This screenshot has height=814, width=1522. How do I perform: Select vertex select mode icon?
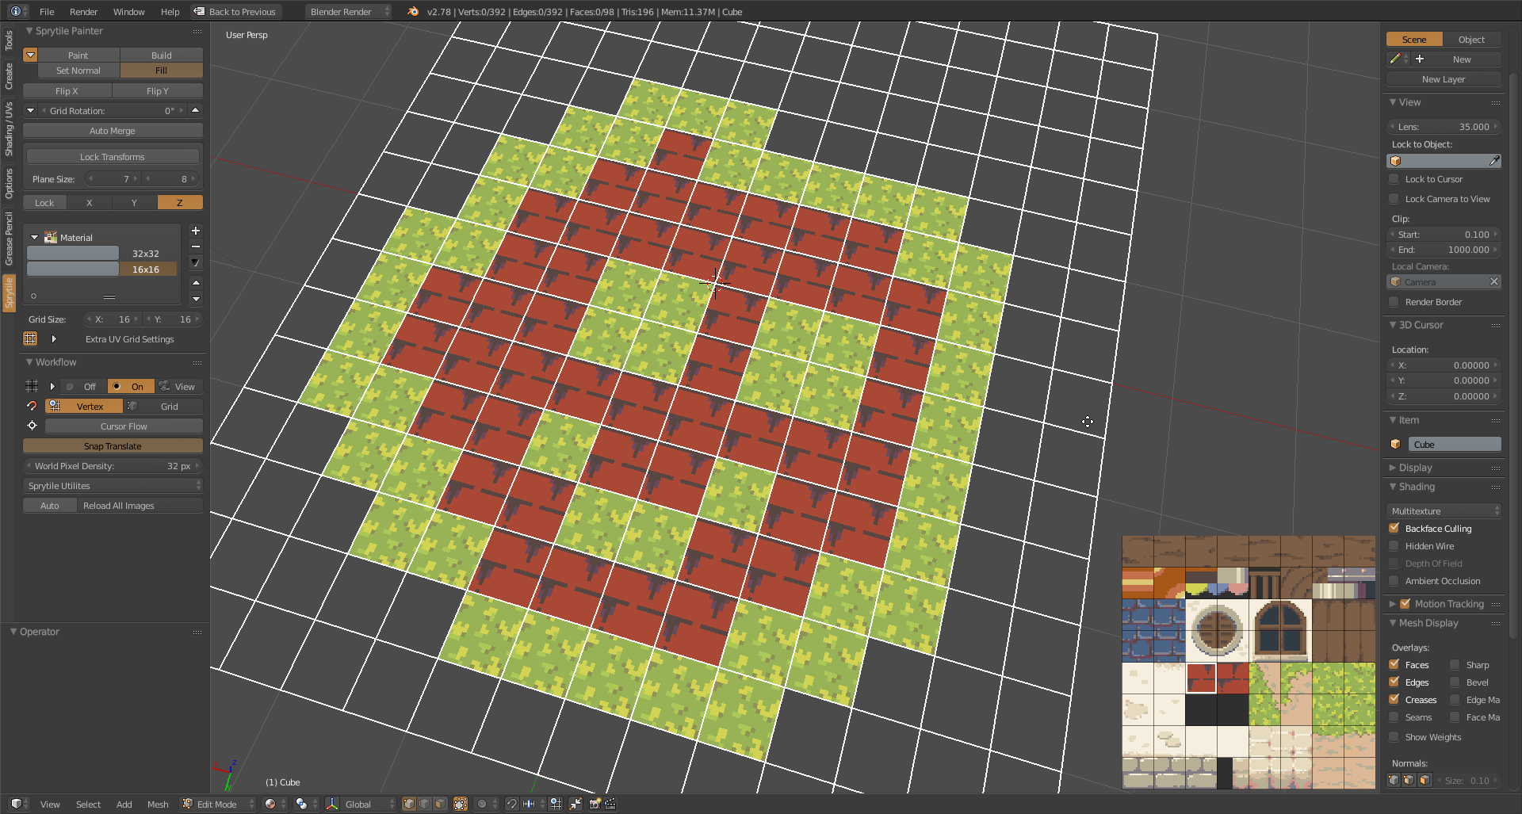409,804
